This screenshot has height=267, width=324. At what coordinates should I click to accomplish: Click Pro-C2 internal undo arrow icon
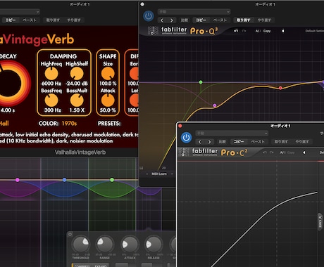(265, 152)
